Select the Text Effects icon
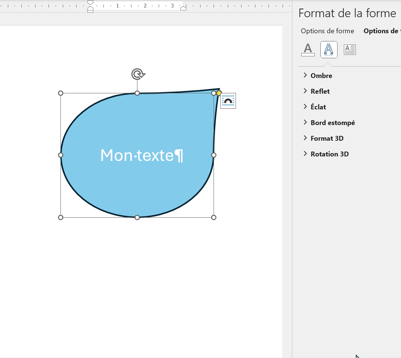401x358 pixels. (329, 50)
